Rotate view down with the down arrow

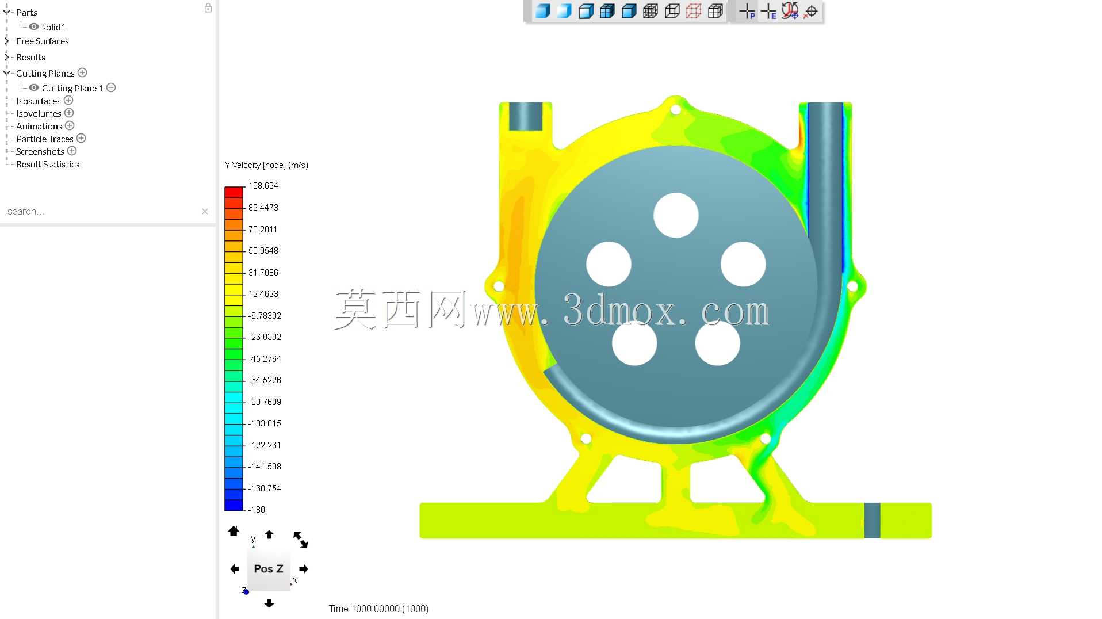tap(269, 603)
